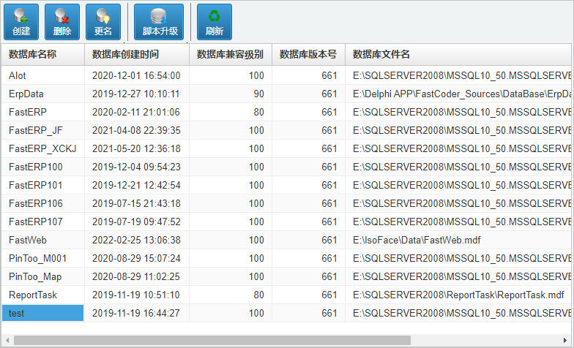Select the FastWeb database name cell
This screenshot has width=574, height=348.
point(42,240)
